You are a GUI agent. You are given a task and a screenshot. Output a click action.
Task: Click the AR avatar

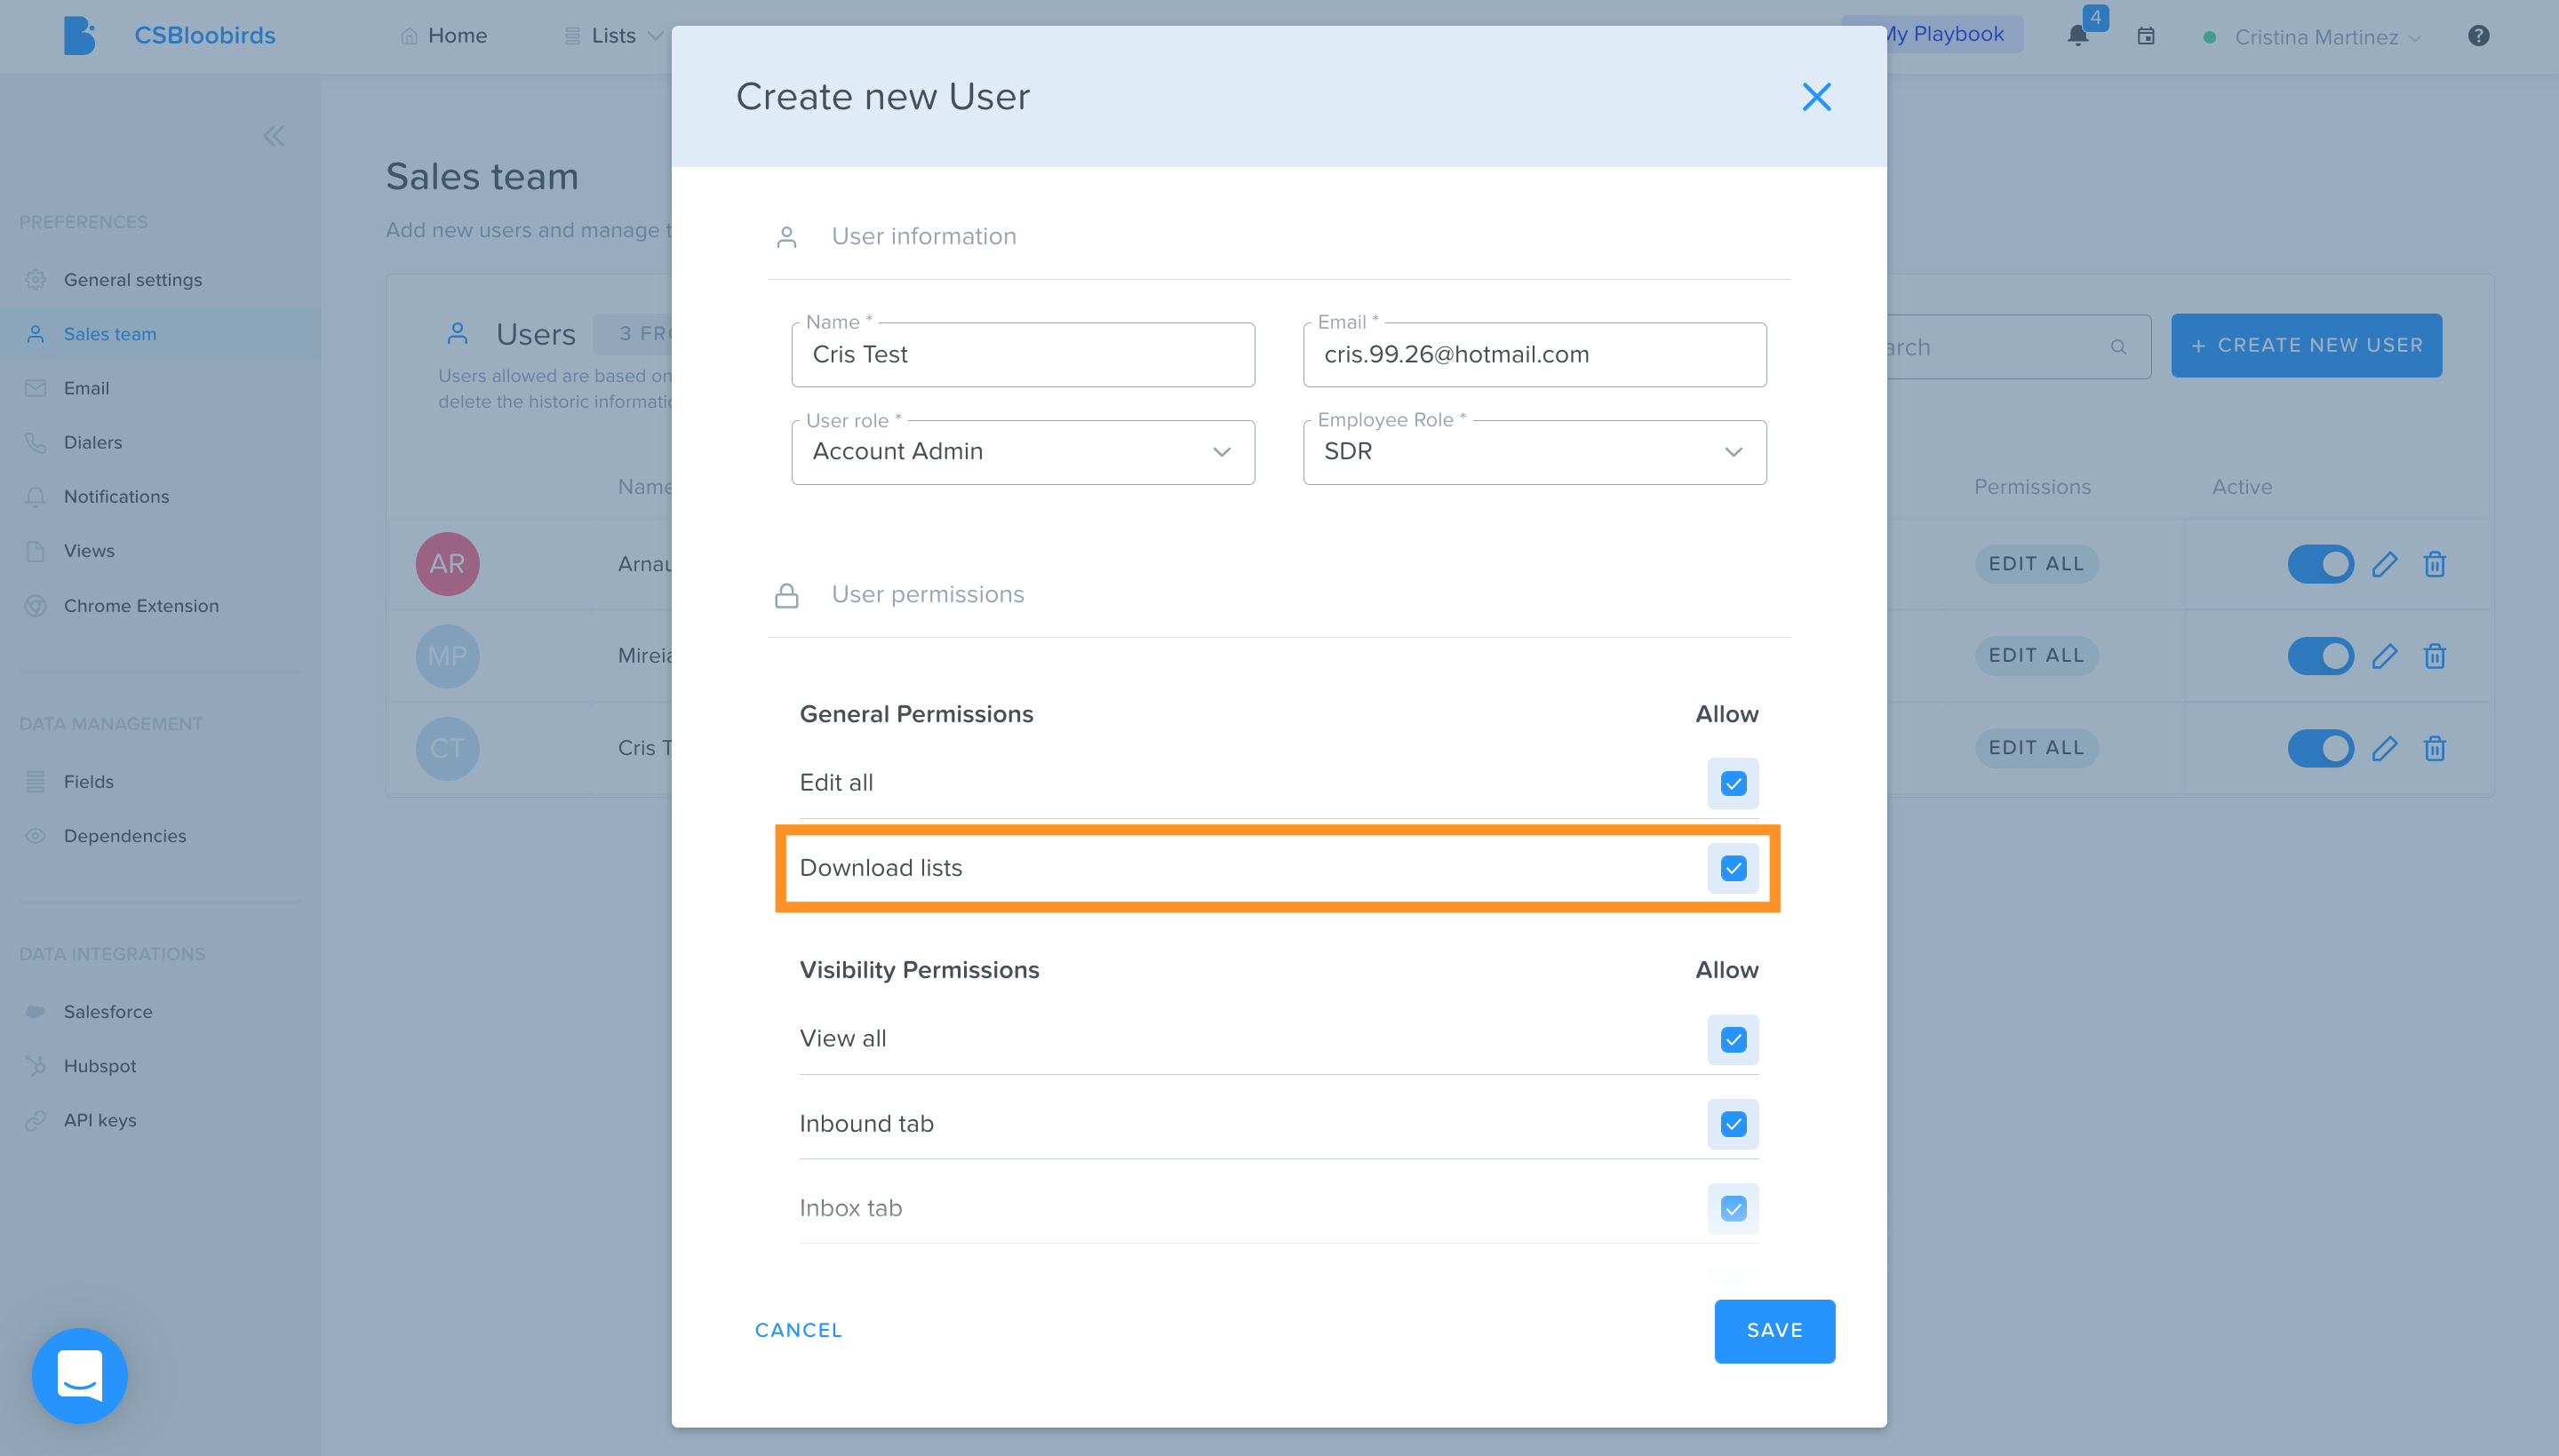click(x=447, y=564)
